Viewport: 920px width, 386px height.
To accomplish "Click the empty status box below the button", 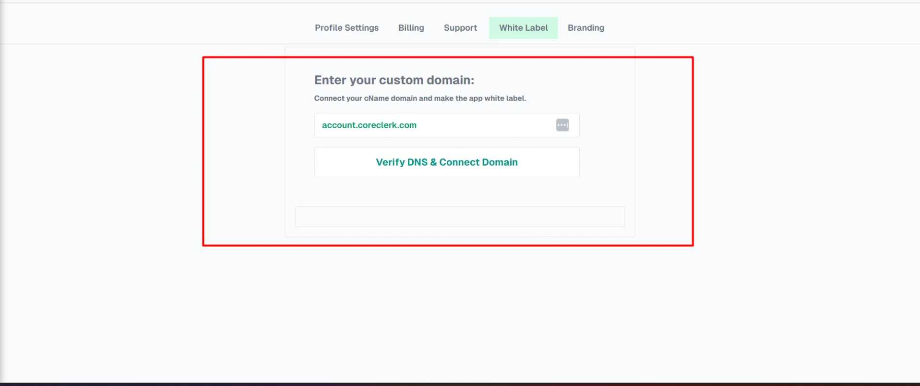I will coord(459,217).
